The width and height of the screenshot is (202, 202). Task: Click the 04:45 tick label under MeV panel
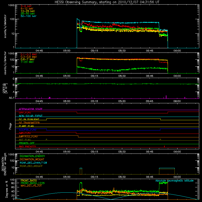[x=39, y=76]
